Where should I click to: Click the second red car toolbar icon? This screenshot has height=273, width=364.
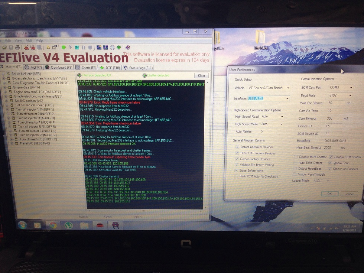[x=33, y=48]
